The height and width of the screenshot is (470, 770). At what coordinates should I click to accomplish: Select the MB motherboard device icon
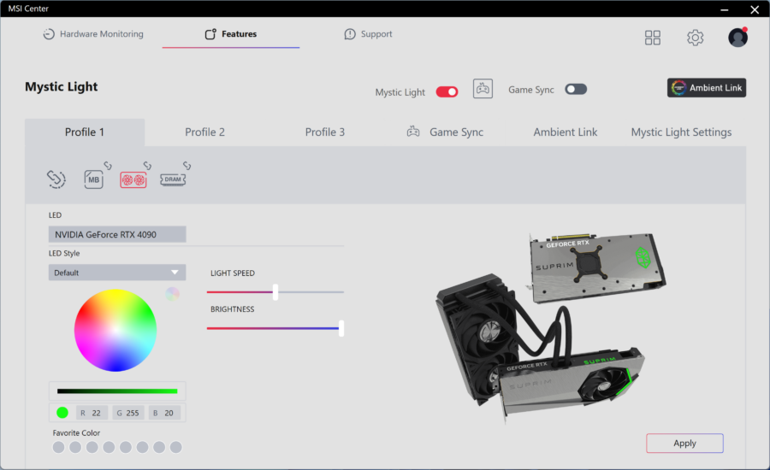click(x=93, y=179)
